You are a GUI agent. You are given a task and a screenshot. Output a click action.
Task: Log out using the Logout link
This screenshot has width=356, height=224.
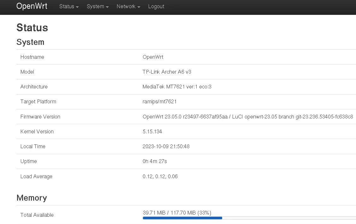pos(156,6)
